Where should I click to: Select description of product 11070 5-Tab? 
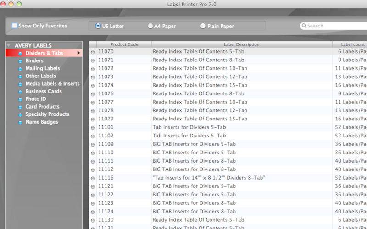(x=198, y=51)
